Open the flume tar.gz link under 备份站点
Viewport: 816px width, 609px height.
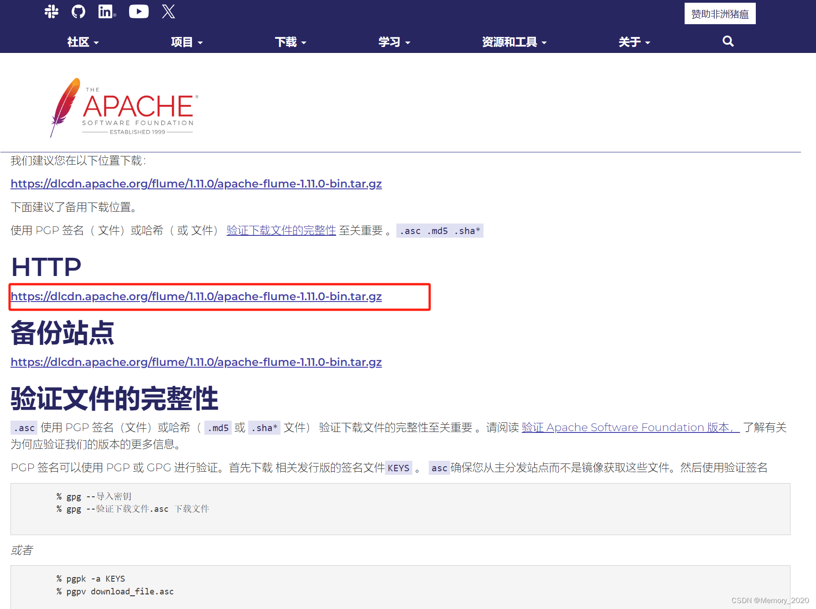click(x=196, y=362)
